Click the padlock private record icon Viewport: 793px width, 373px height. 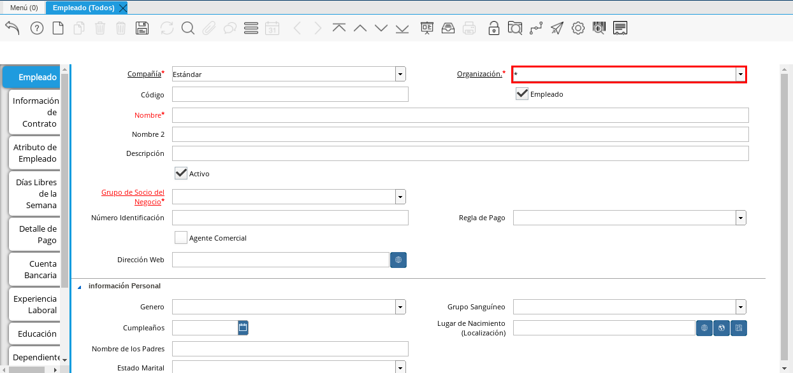(494, 28)
